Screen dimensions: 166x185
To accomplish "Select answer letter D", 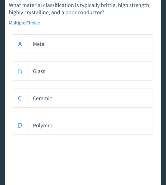I will (20, 126).
